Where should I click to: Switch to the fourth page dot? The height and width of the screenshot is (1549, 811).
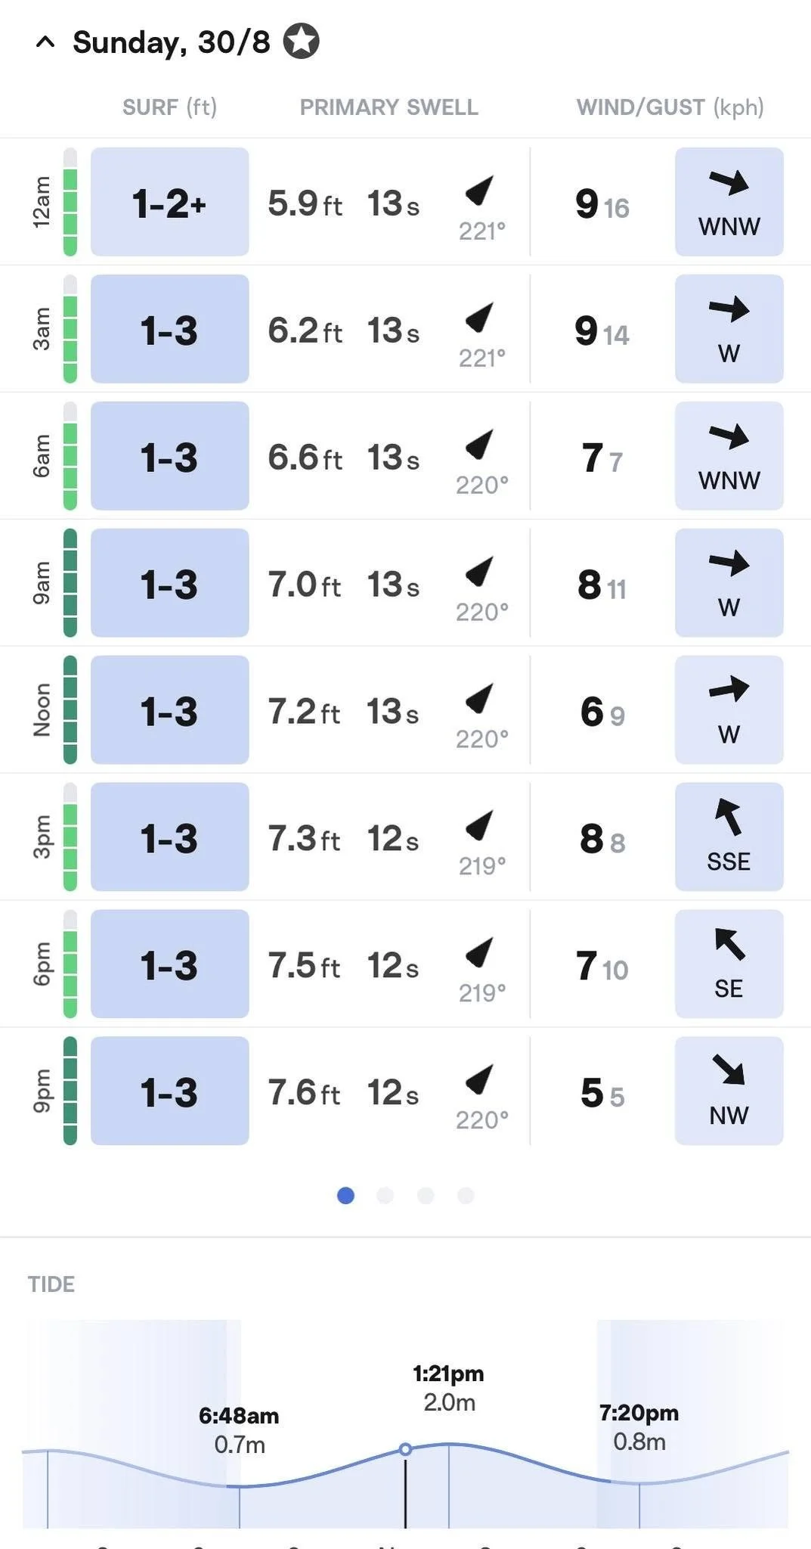click(x=466, y=1195)
